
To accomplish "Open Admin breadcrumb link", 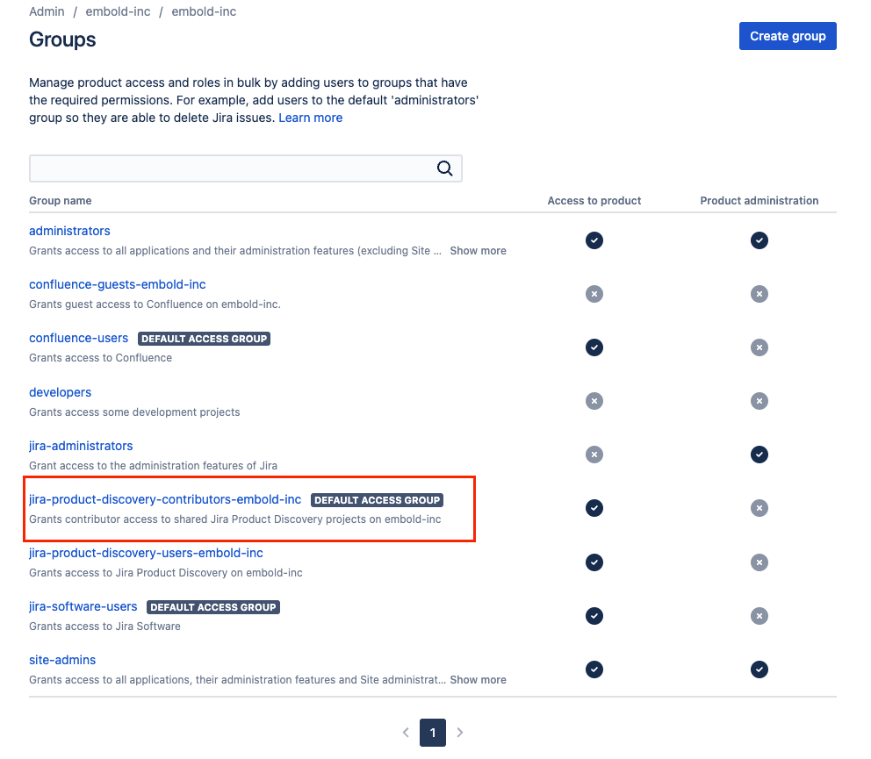I will 47,11.
